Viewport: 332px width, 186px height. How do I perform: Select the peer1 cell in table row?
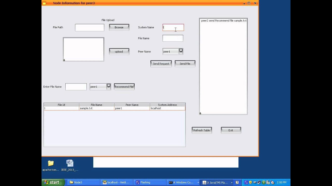[132, 109]
